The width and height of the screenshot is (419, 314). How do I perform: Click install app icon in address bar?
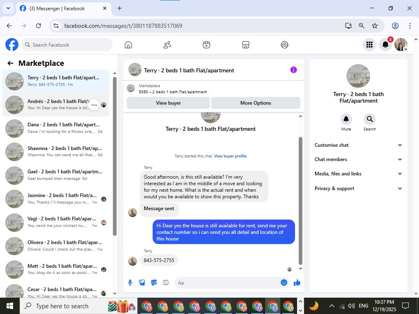(x=349, y=26)
